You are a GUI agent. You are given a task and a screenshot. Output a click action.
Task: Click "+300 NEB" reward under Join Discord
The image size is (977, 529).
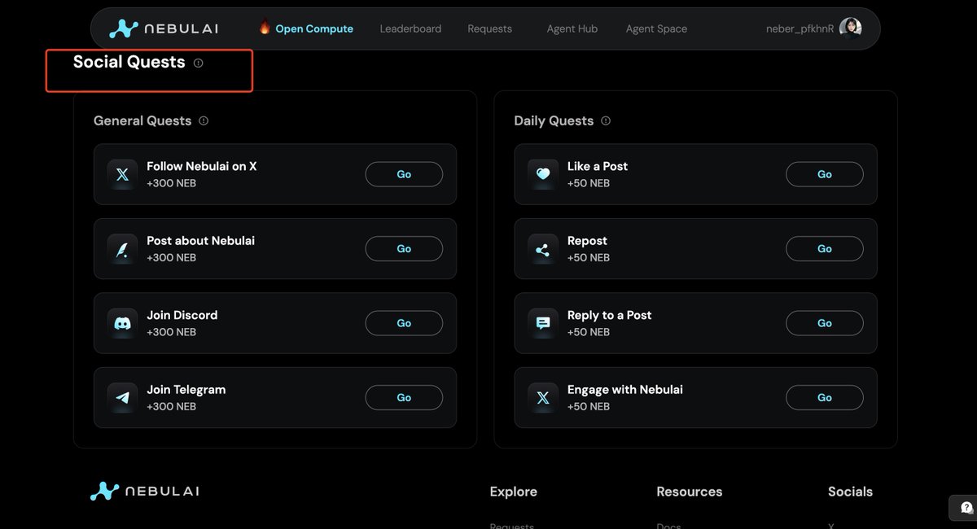(x=171, y=332)
